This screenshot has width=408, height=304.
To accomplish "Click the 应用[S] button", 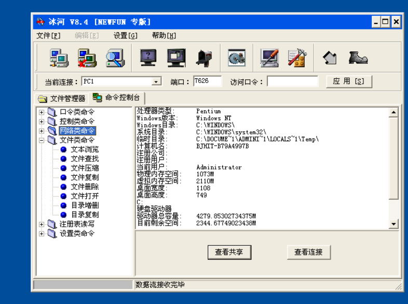I will [x=349, y=81].
